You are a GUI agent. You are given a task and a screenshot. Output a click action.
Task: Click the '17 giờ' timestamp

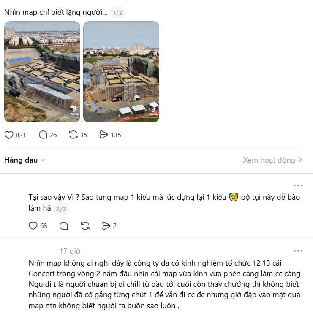70,251
